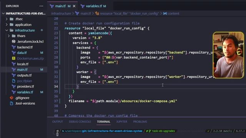Collapse INFRASTRUCTURE-FOR-EVE root folder
Viewport: 246px width, 138px height.
pyautogui.click(x=3, y=14)
